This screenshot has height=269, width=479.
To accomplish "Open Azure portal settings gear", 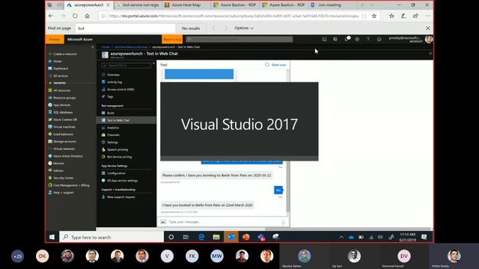I will point(357,40).
